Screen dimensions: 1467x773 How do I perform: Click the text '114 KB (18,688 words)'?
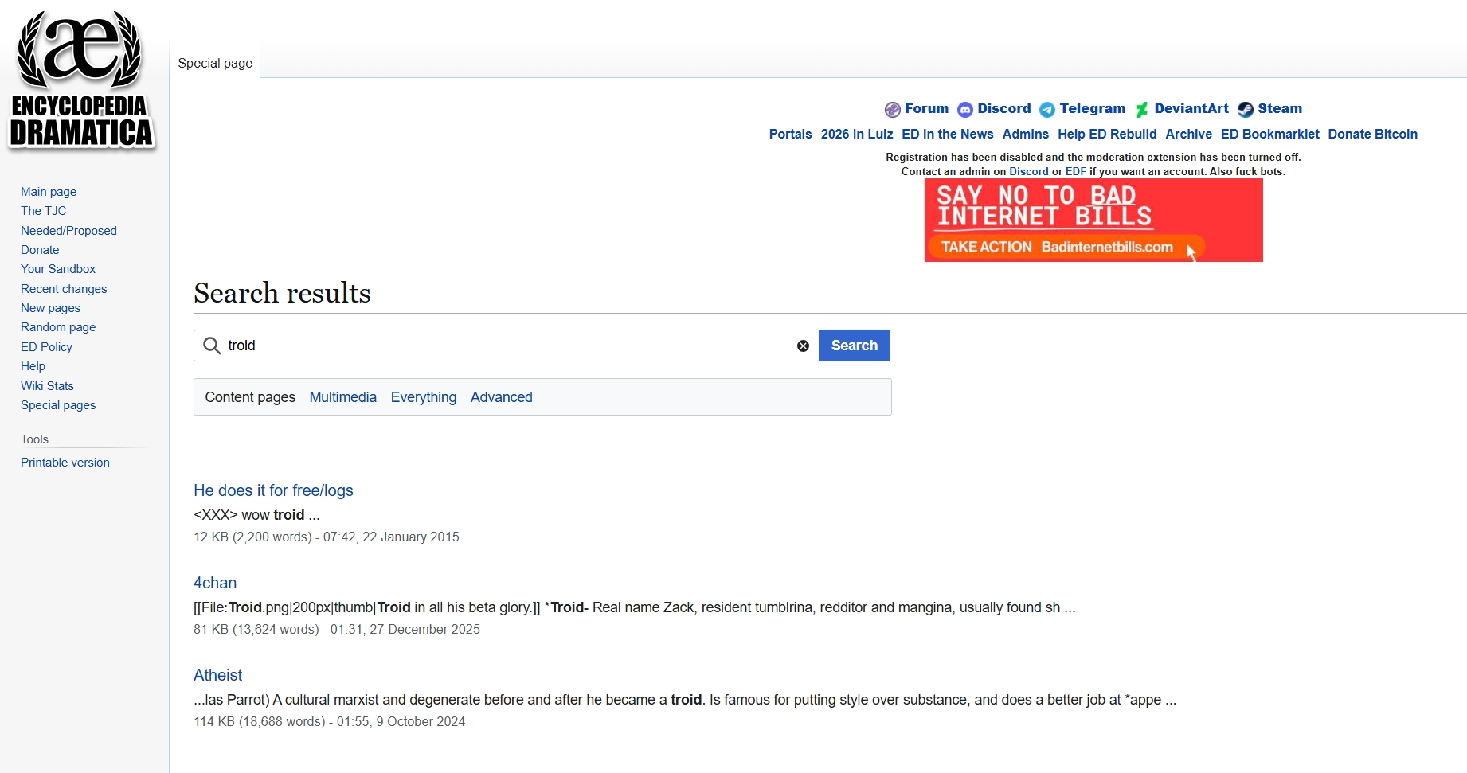pos(260,721)
